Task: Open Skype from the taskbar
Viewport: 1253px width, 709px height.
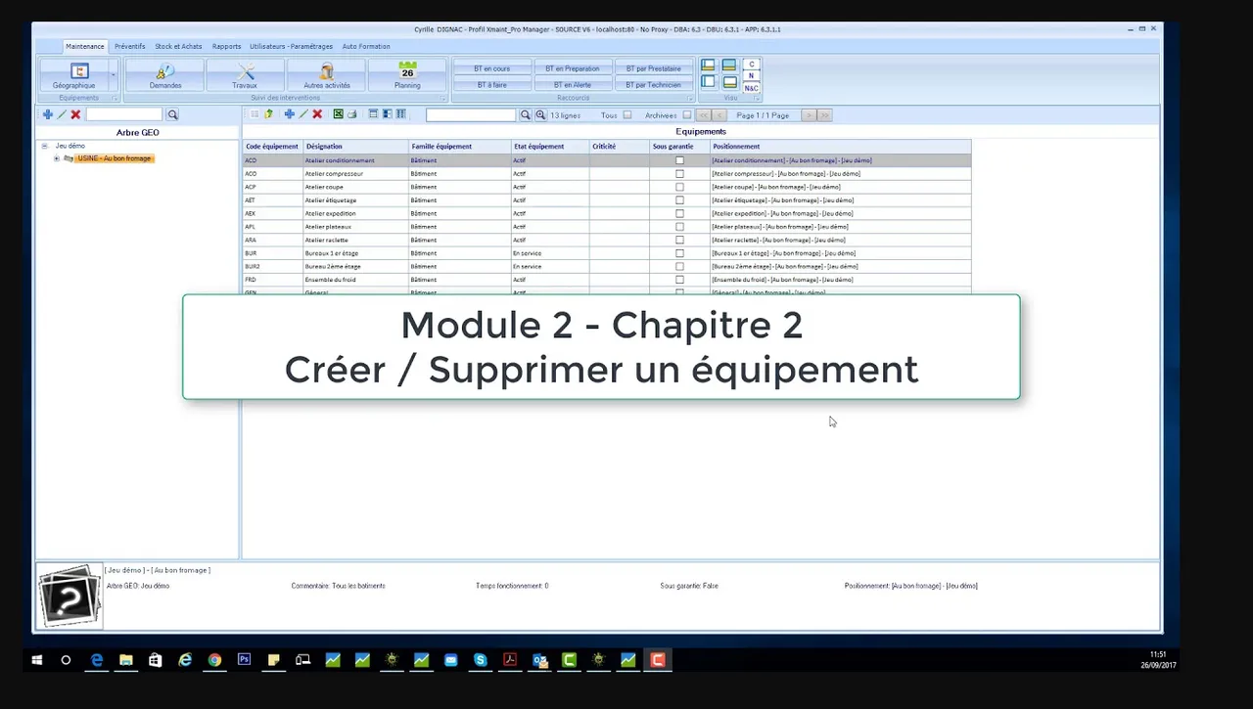Action: [480, 660]
